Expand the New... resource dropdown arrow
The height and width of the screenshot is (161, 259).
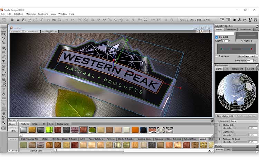coord(17,124)
